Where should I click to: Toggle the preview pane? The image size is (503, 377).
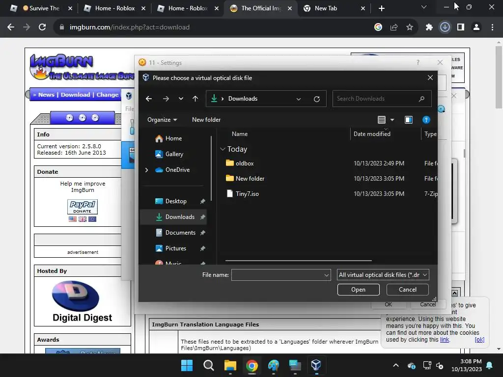pyautogui.click(x=408, y=120)
